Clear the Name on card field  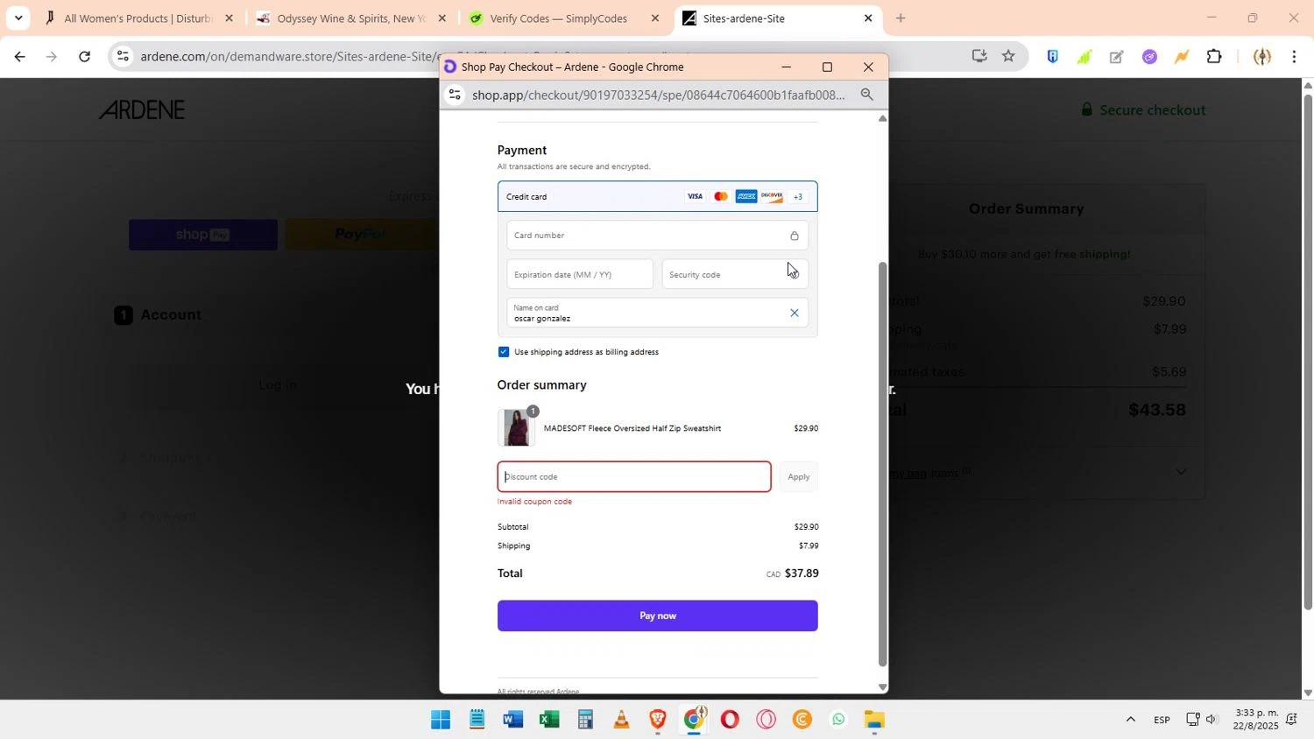795,313
